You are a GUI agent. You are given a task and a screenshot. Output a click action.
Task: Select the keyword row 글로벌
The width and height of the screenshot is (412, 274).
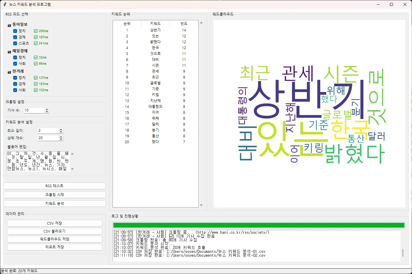pyautogui.click(x=155, y=83)
